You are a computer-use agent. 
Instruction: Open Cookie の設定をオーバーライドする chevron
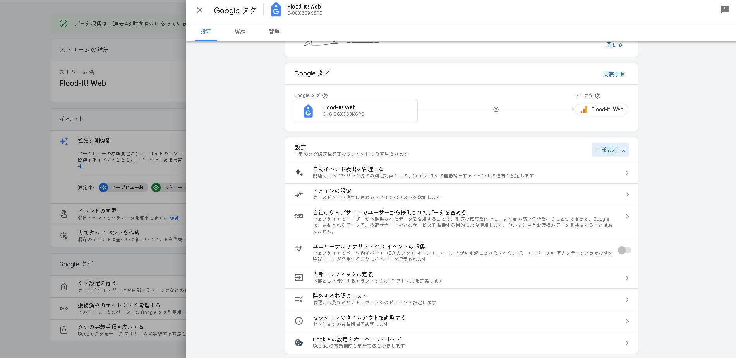[627, 343]
